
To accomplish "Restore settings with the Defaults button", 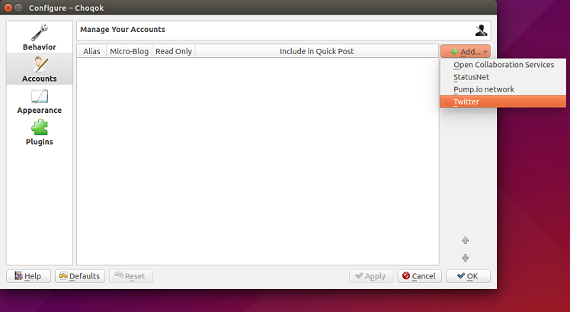I will pyautogui.click(x=79, y=276).
